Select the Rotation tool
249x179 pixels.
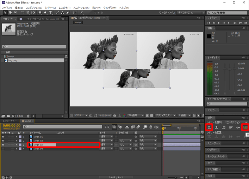click(23, 13)
